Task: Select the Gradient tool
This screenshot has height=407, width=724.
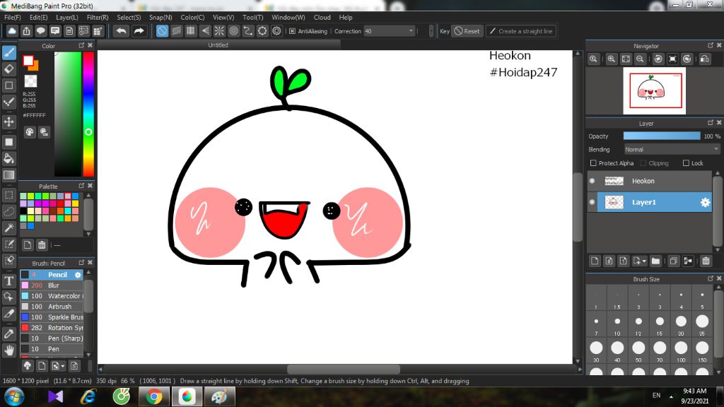Action: click(9, 175)
